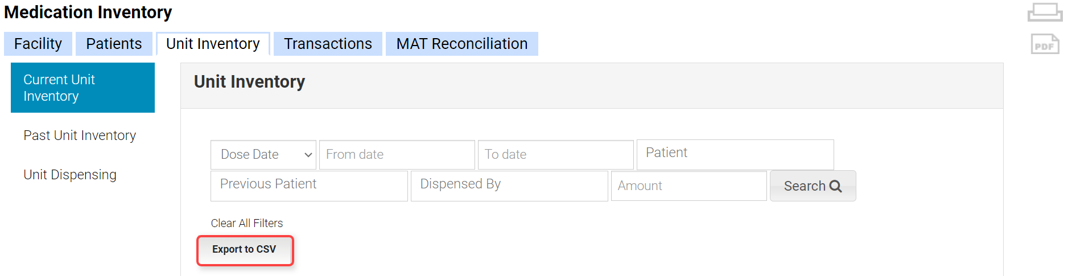Click the print icon
This screenshot has height=276, width=1072.
click(x=1045, y=13)
